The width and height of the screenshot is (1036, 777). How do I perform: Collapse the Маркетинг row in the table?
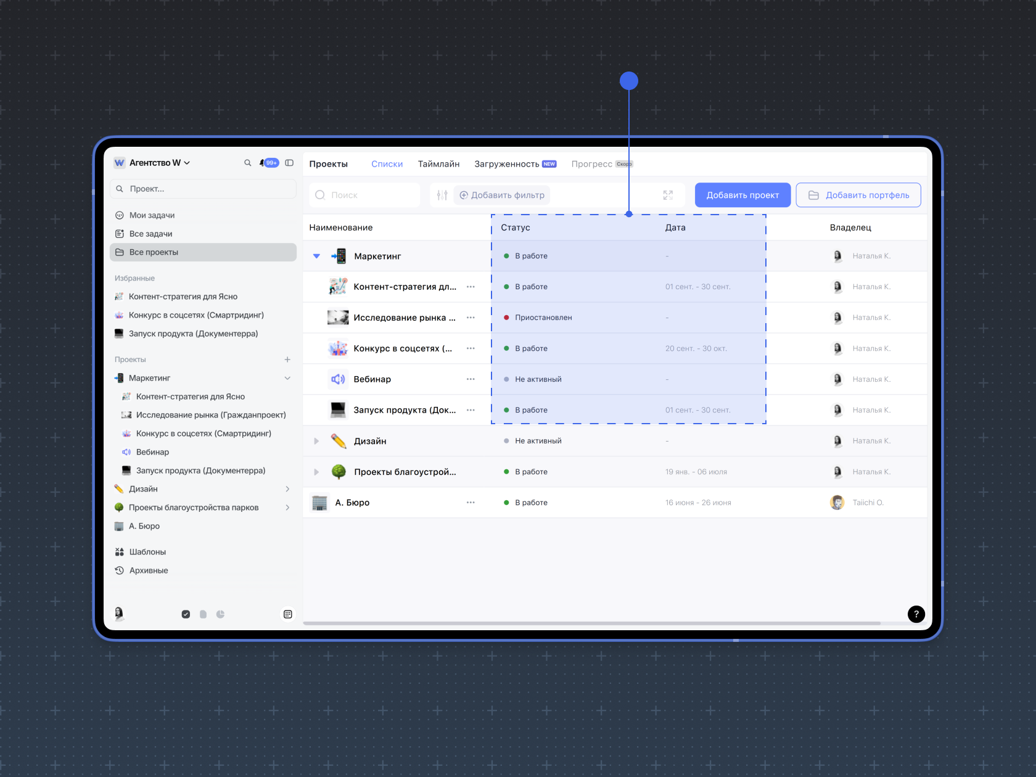[316, 256]
